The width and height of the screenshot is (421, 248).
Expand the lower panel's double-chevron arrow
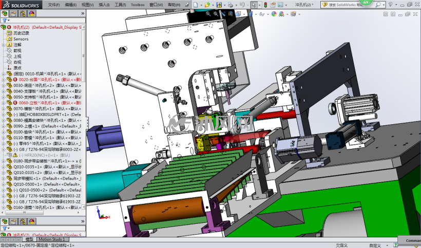(x=83, y=221)
